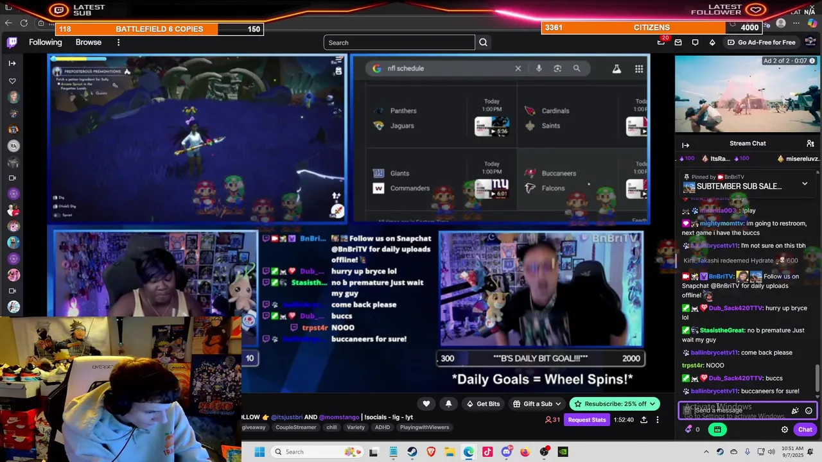The width and height of the screenshot is (822, 462).
Task: Open the Gift a Sub dropdown
Action: [538, 404]
